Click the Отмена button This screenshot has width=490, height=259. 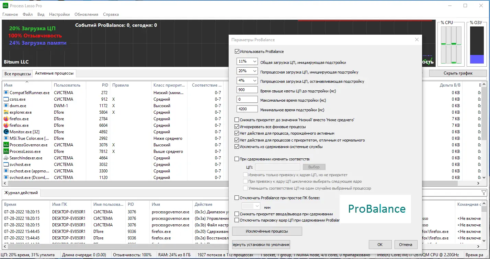406,245
